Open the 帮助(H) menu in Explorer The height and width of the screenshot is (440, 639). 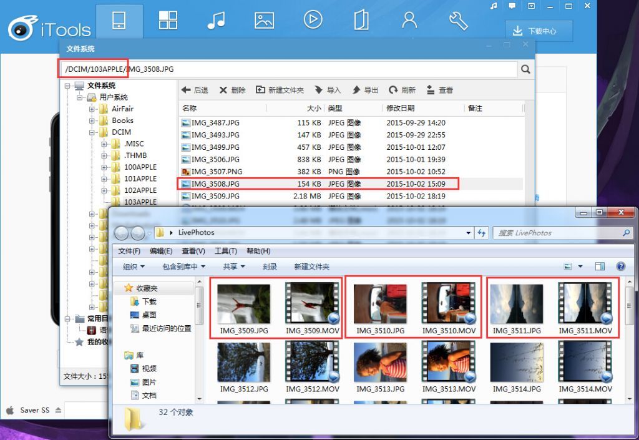[x=258, y=251]
